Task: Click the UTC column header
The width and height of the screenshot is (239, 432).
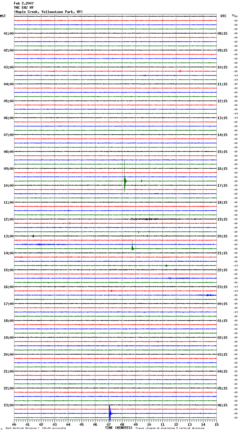Action: pos(223,16)
